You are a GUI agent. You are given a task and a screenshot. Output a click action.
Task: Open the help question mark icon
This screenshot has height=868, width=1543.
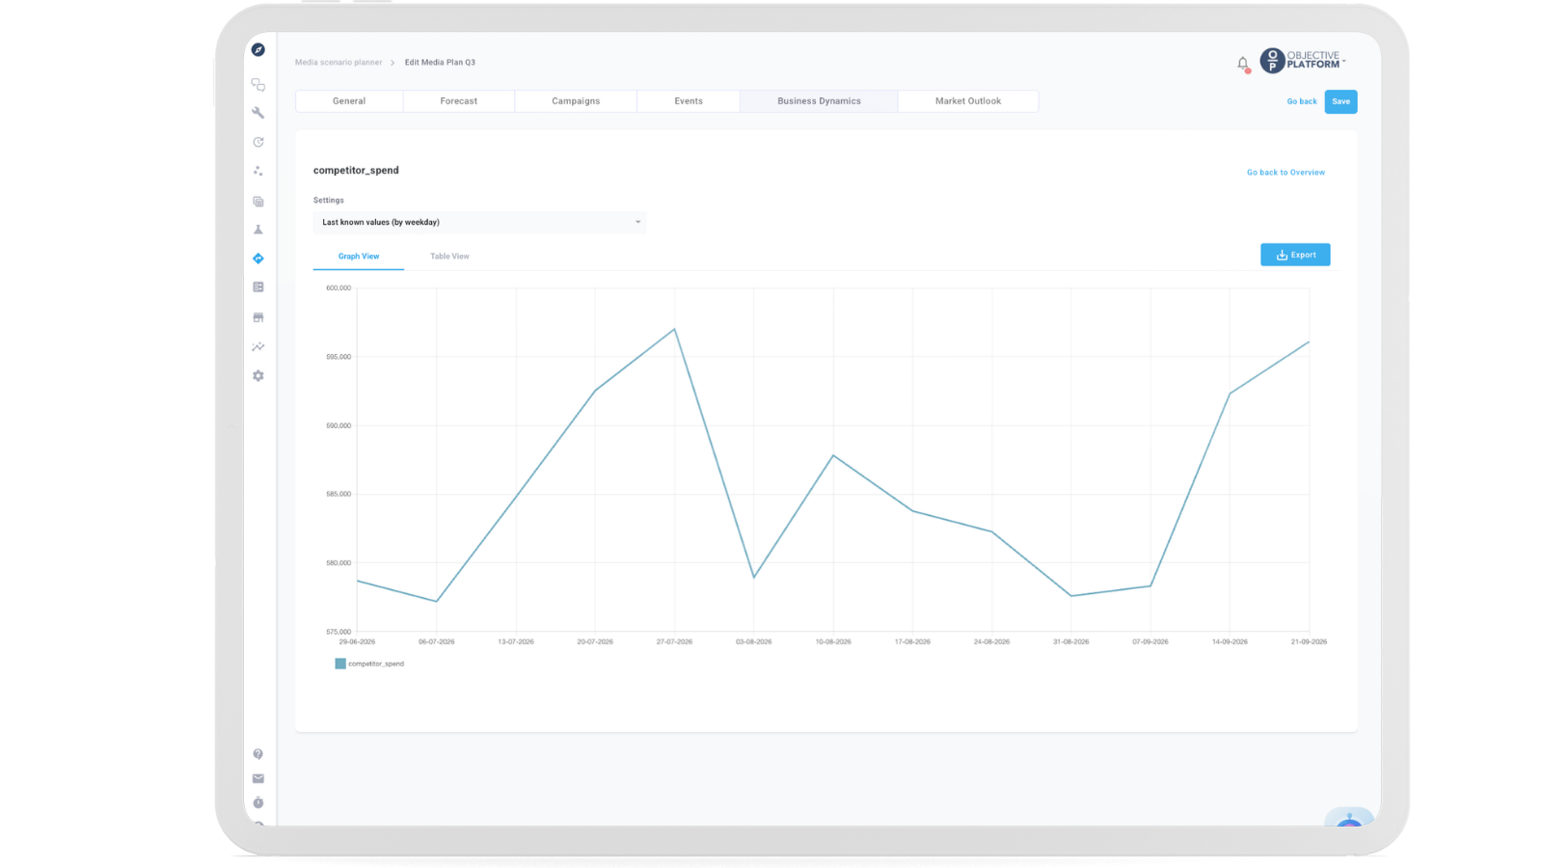258,754
